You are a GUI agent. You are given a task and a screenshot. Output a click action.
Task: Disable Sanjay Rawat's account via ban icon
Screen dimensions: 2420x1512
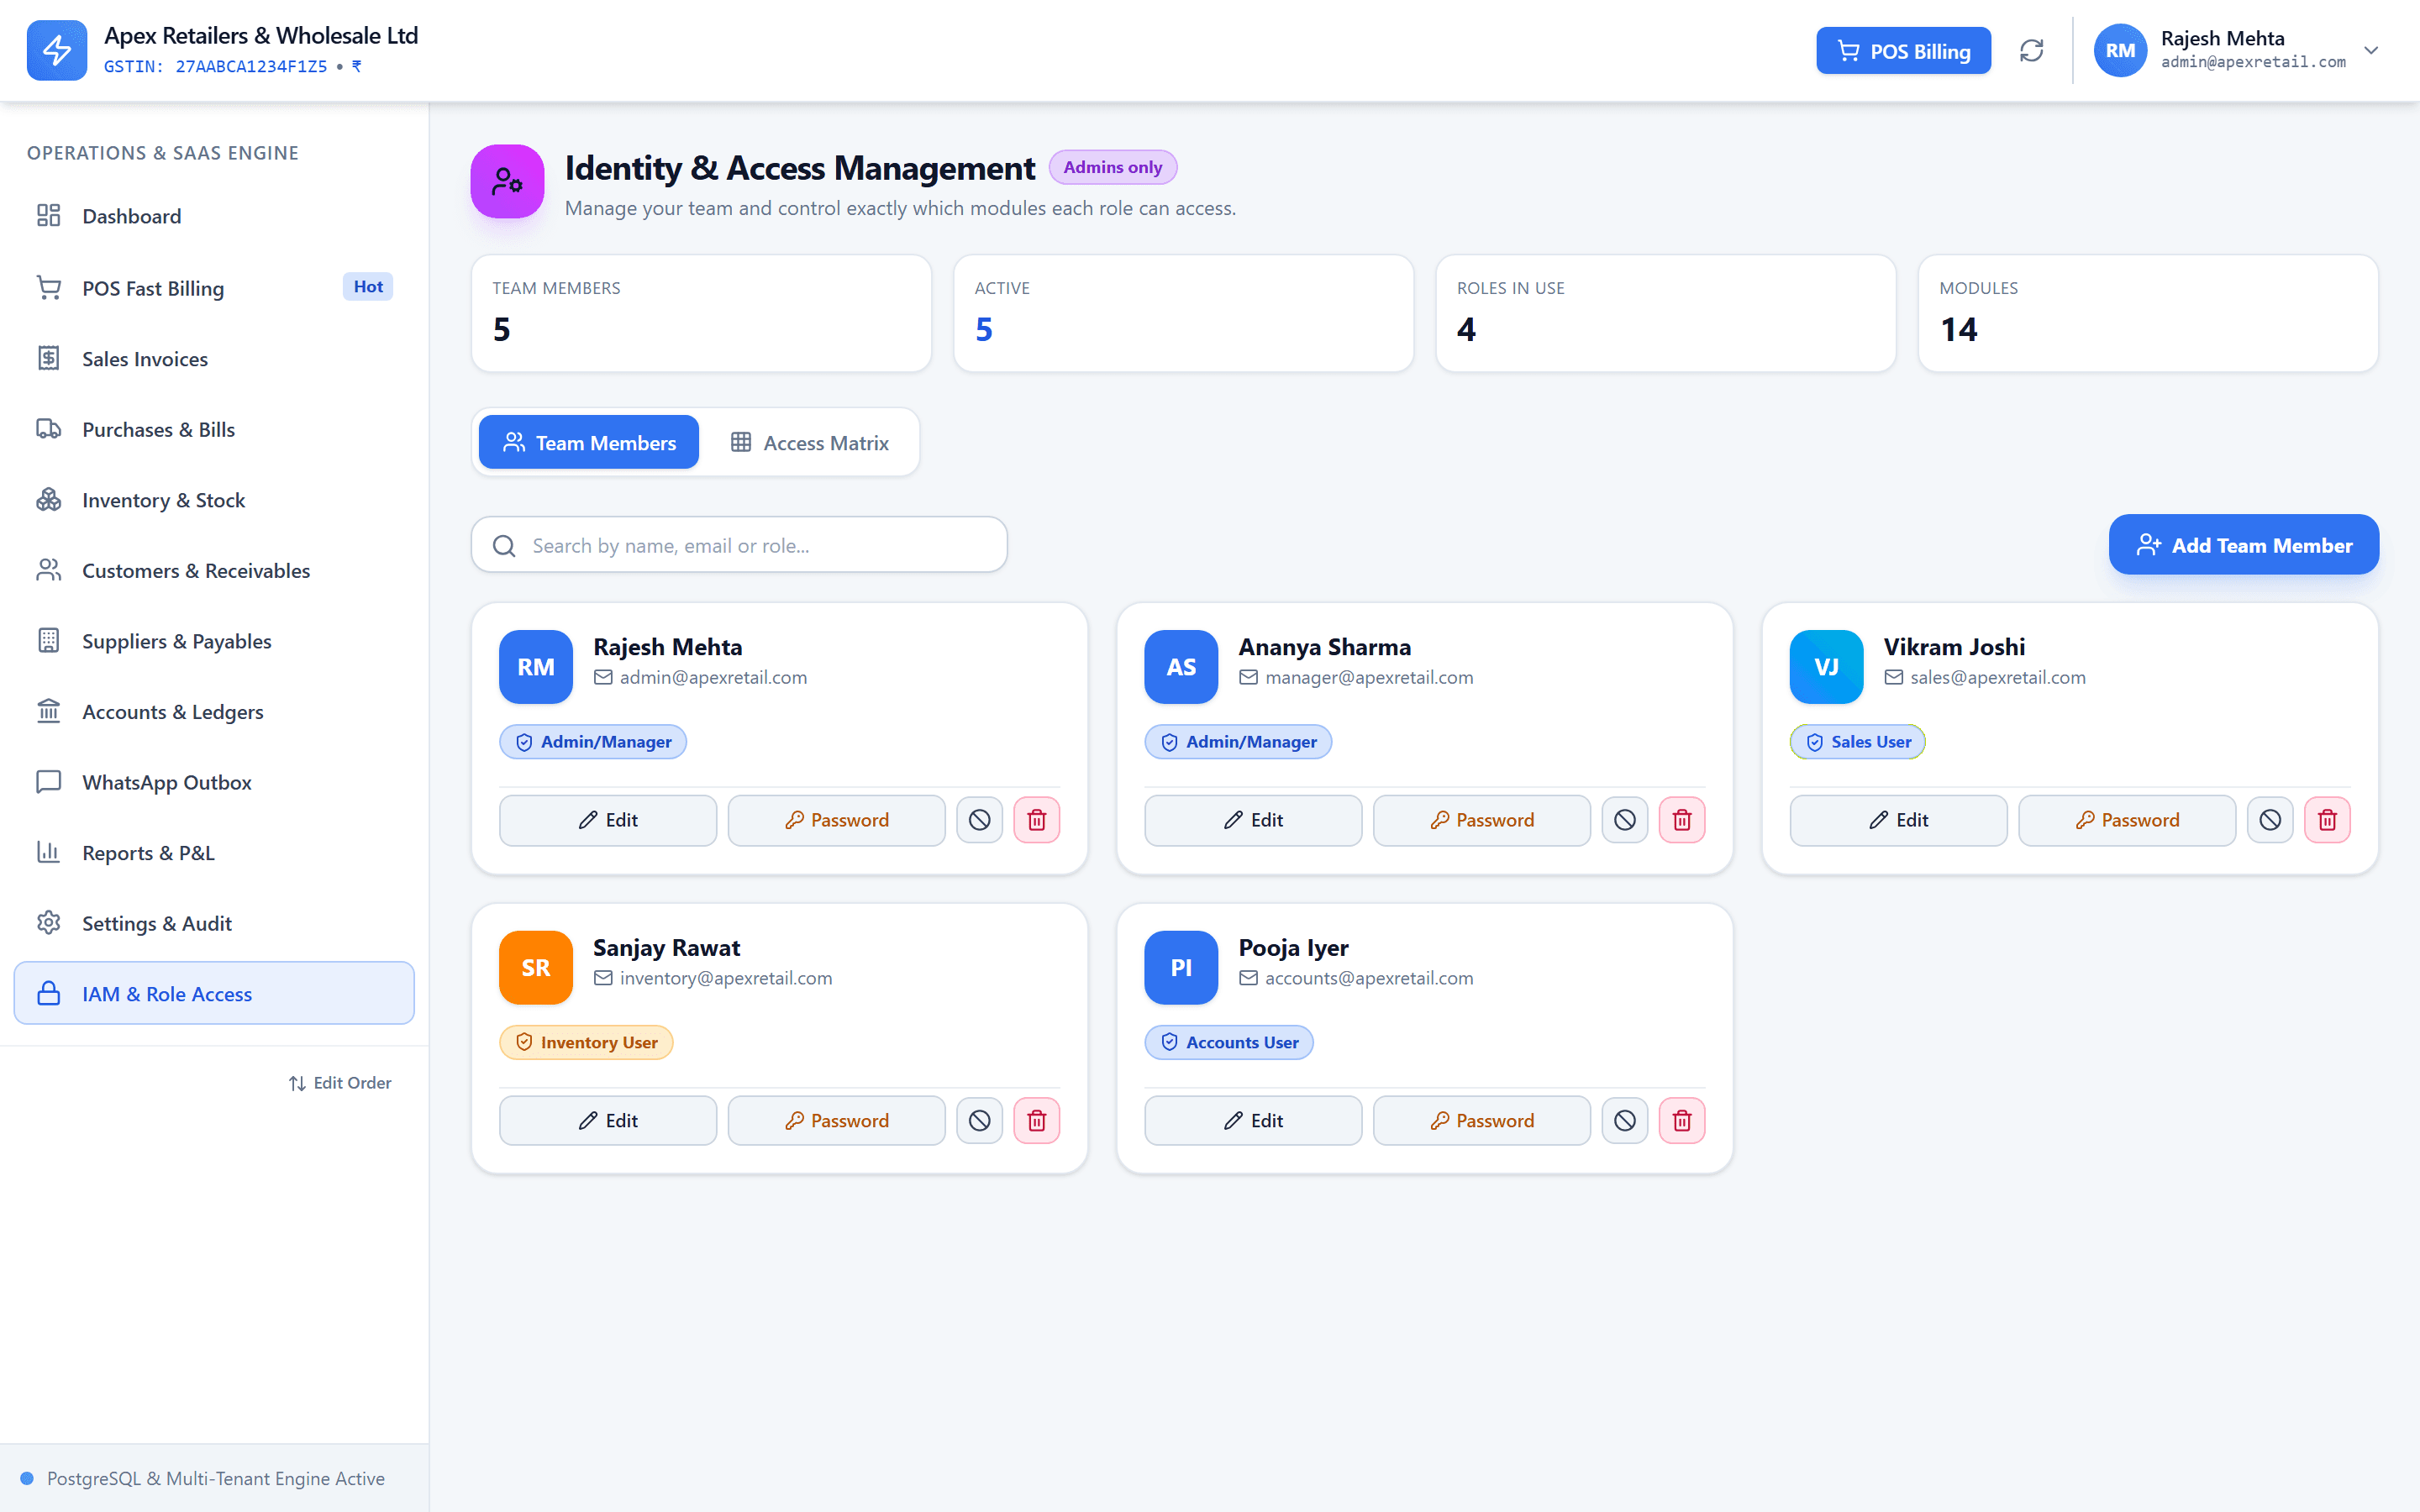click(979, 1120)
